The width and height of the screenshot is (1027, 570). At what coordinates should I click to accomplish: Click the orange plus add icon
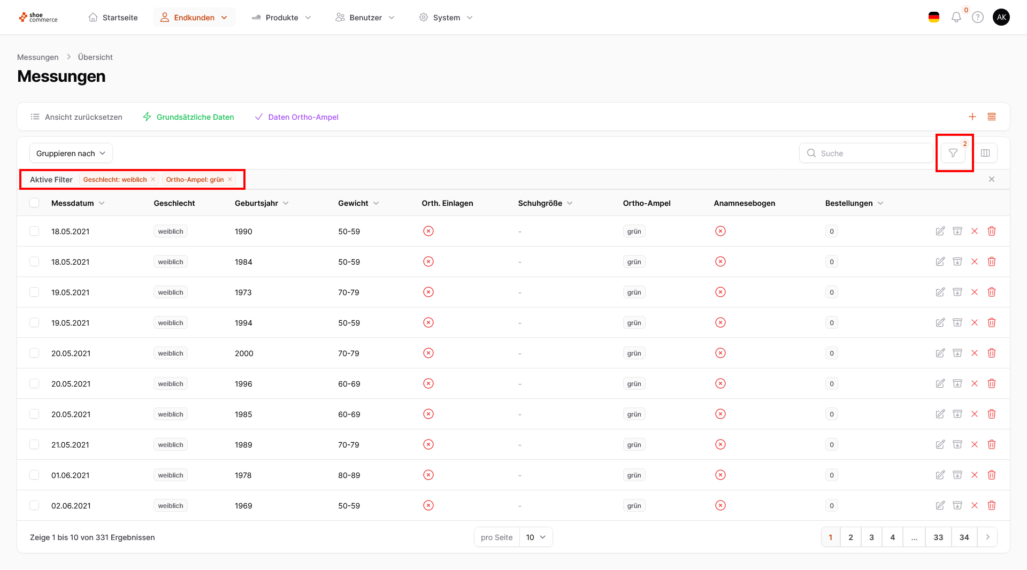pos(972,117)
